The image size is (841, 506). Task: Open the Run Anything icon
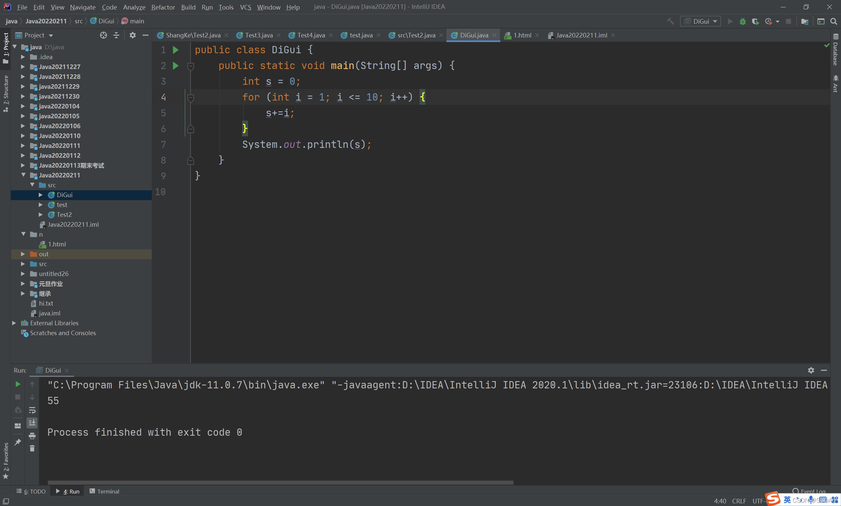click(x=821, y=21)
